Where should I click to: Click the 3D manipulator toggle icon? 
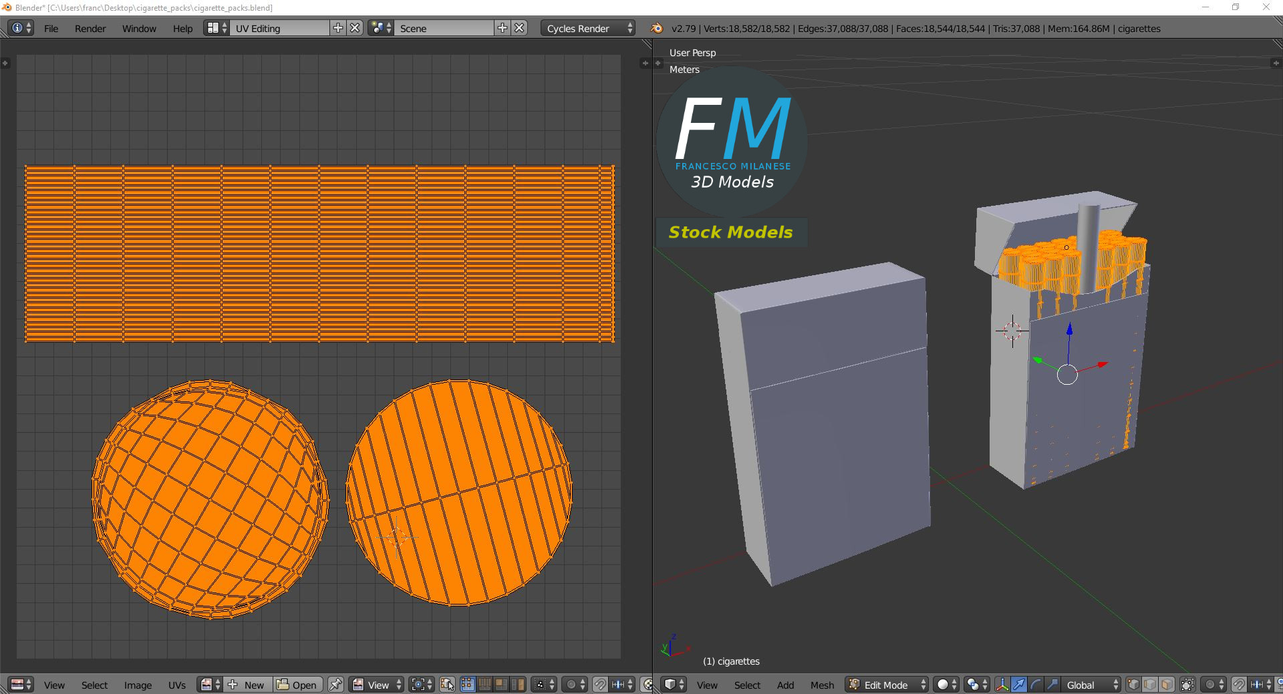pyautogui.click(x=1002, y=685)
